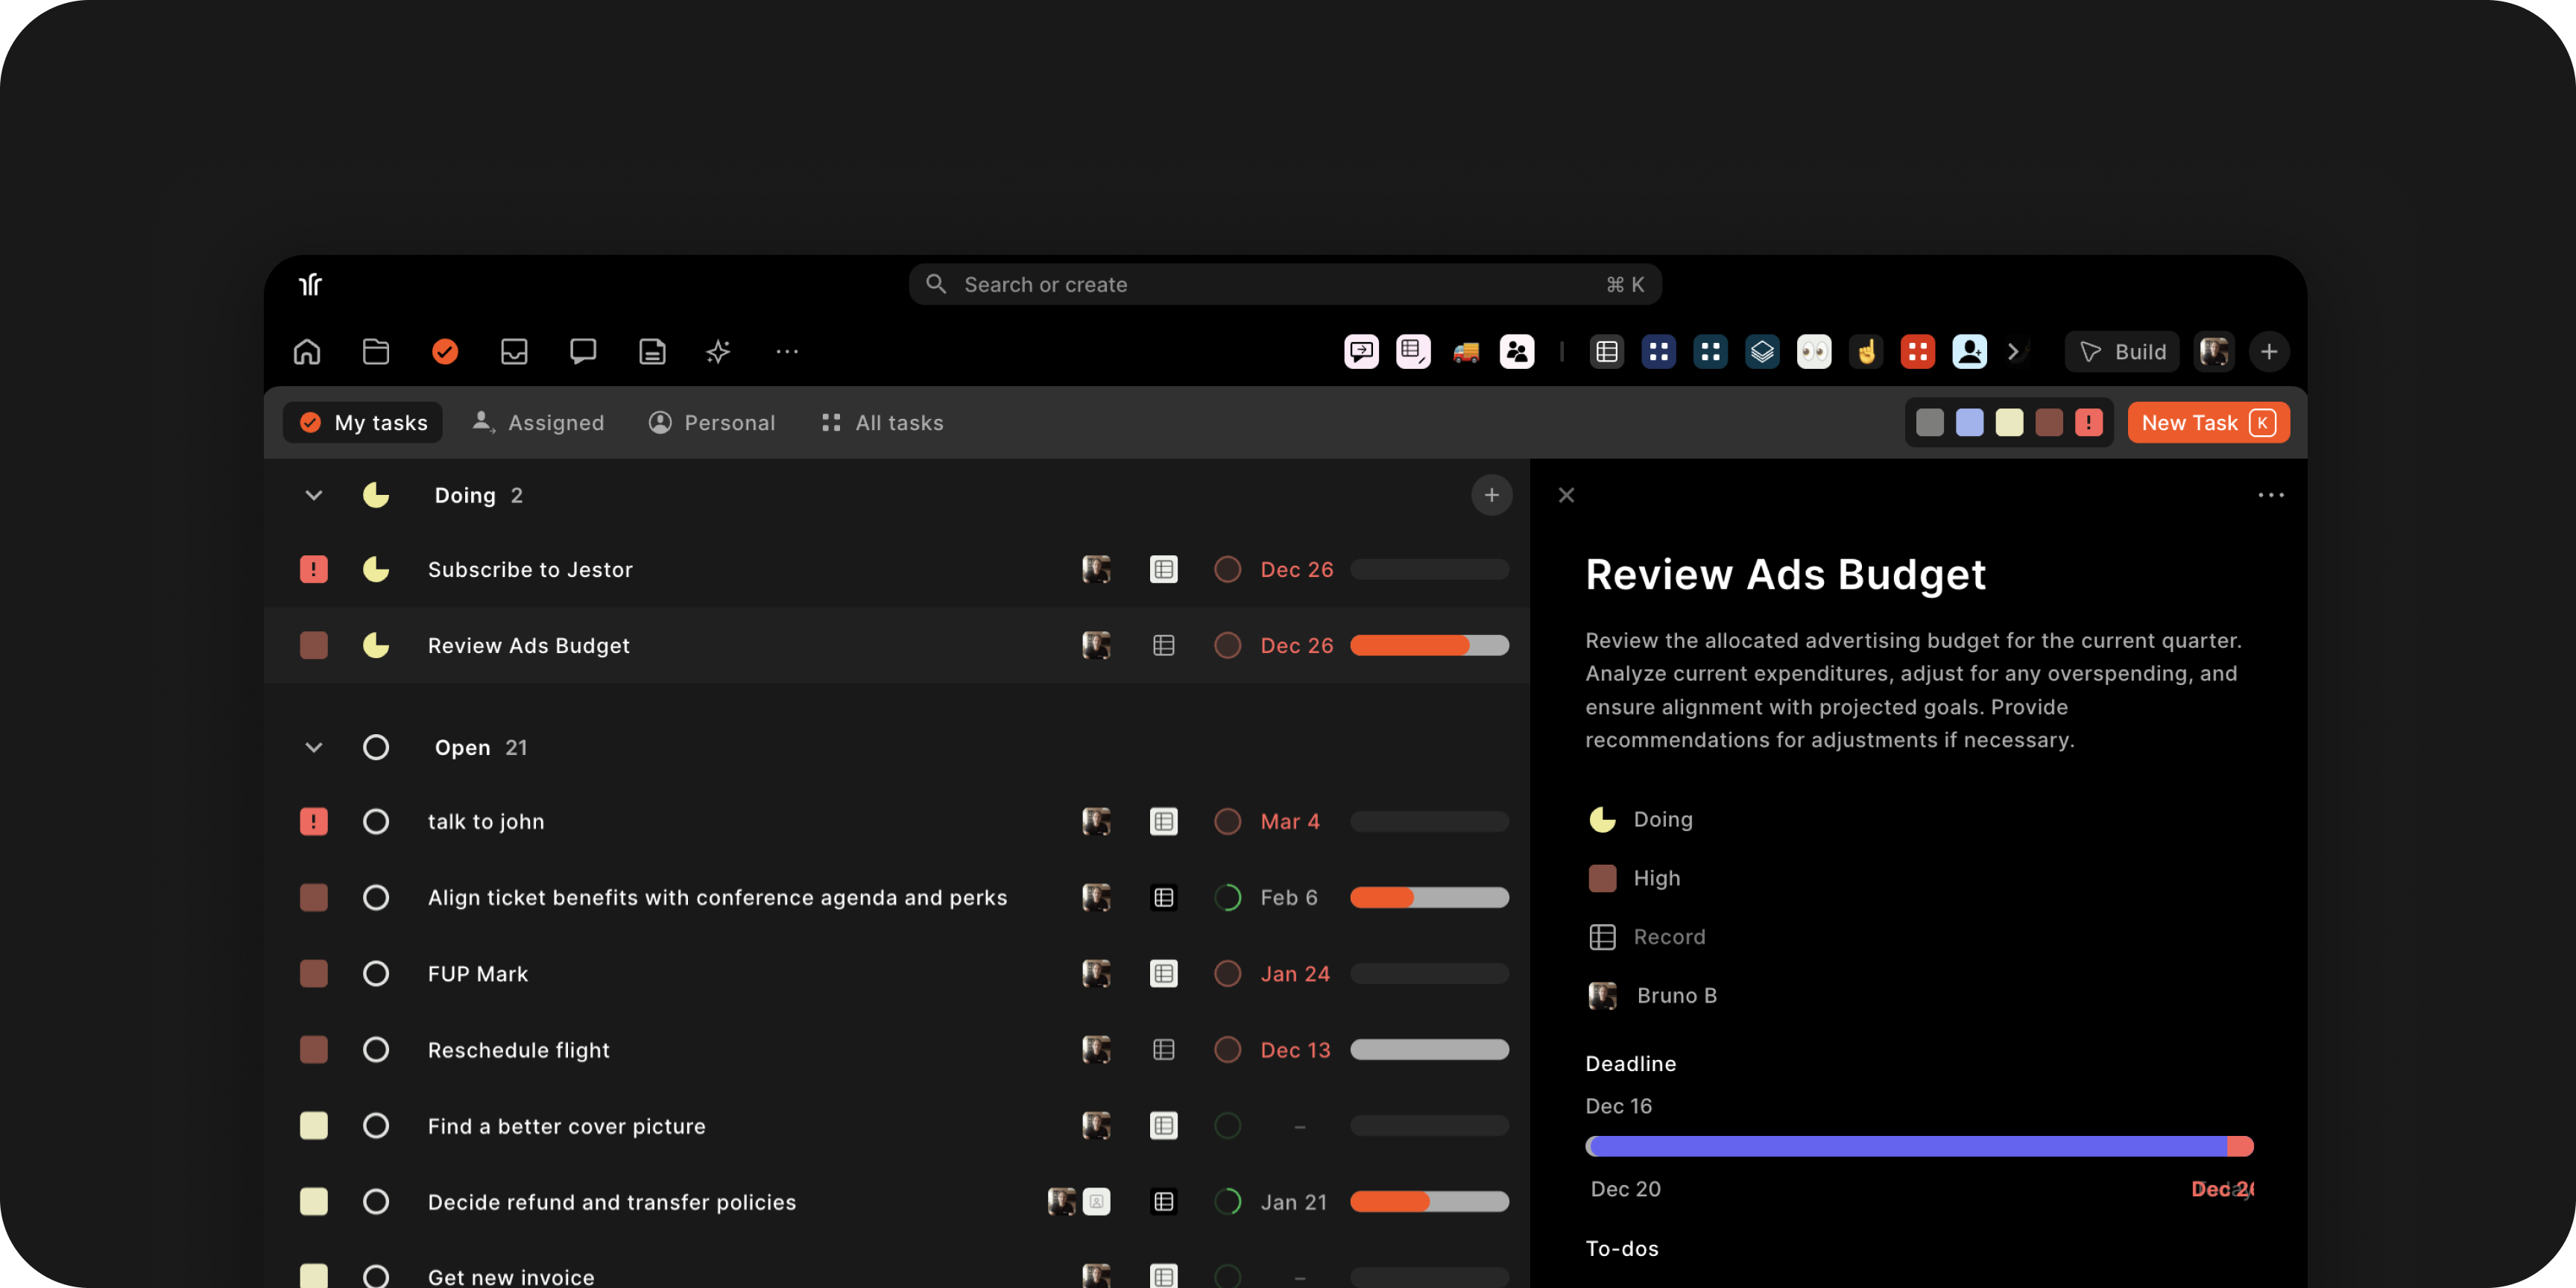
Task: Switch to the Assigned tab
Action: tap(538, 422)
